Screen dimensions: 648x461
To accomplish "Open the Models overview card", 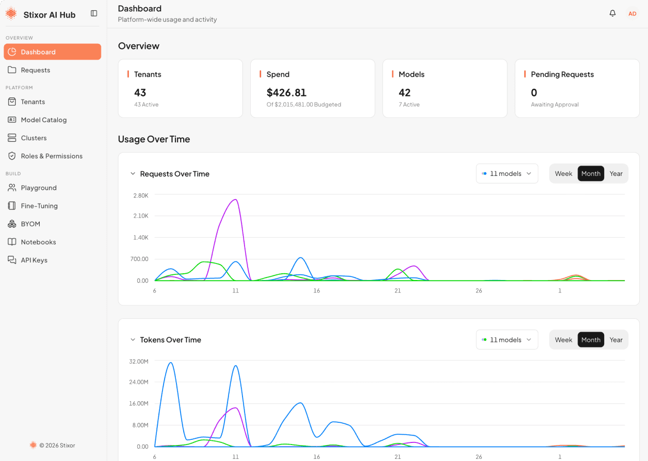I will point(445,88).
